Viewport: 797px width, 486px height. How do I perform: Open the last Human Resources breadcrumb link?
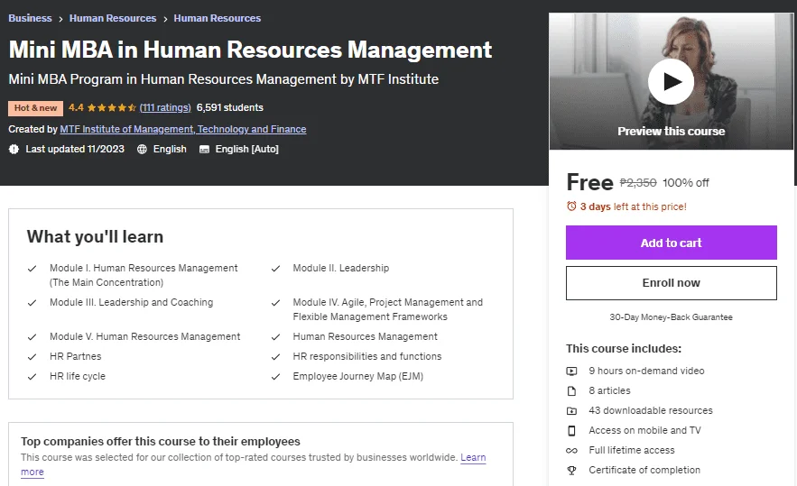[x=217, y=18]
